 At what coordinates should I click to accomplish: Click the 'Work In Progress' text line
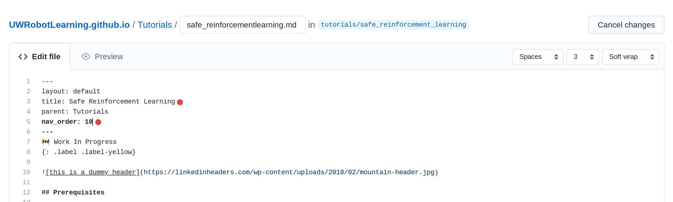(85, 142)
